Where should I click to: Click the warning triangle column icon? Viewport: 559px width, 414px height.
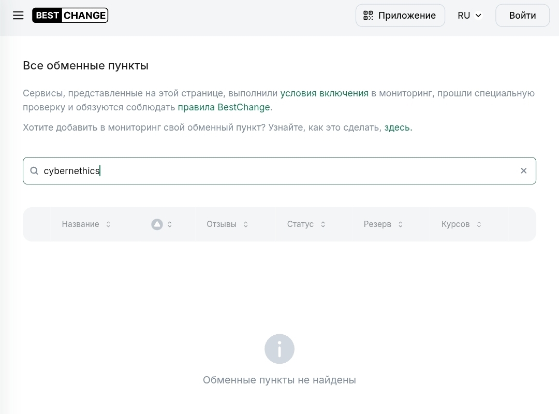point(157,224)
